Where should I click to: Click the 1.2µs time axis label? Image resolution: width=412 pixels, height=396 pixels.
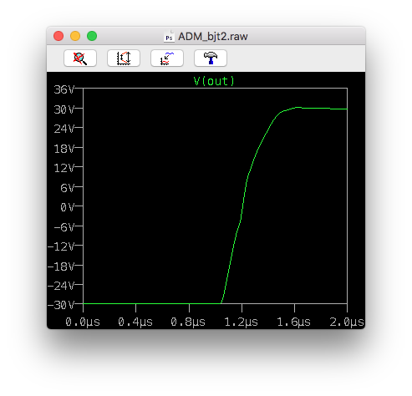(x=242, y=322)
